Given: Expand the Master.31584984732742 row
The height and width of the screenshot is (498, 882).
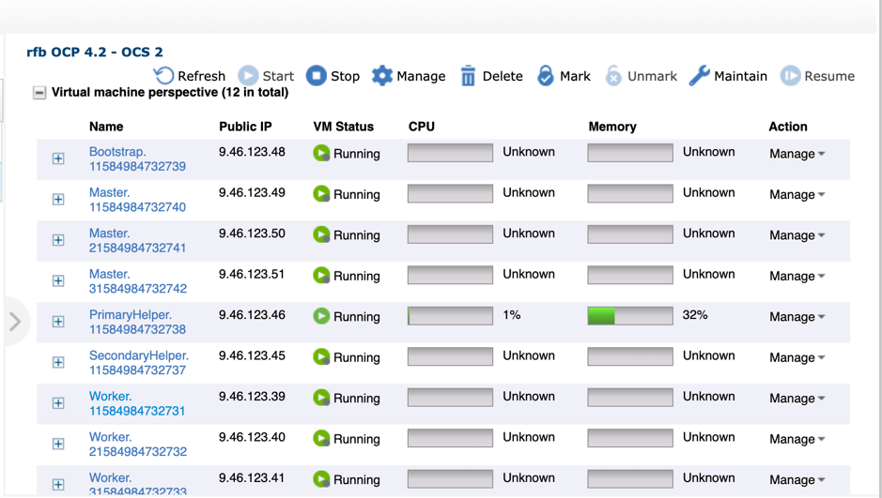Looking at the screenshot, I should point(58,280).
